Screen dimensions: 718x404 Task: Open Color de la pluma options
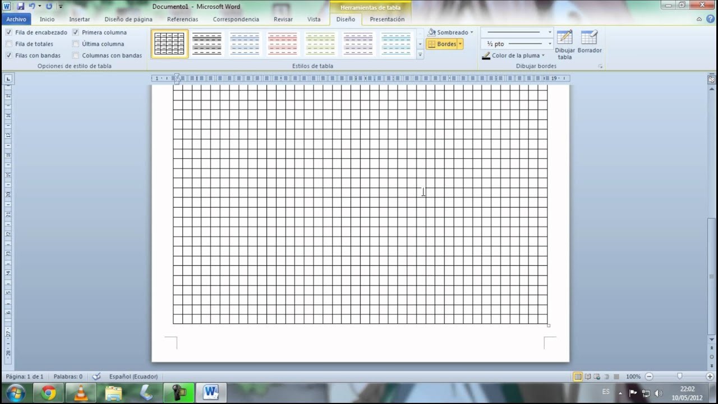coord(513,56)
